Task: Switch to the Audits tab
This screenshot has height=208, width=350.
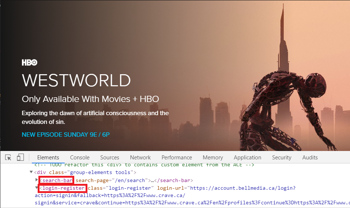Action: 310,158
